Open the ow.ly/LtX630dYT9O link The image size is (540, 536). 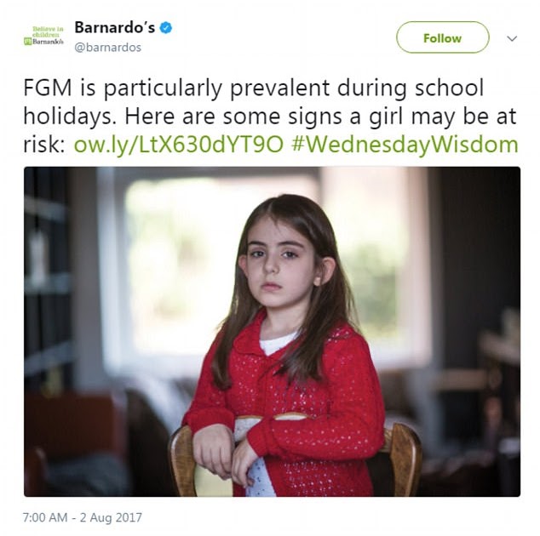(x=179, y=144)
